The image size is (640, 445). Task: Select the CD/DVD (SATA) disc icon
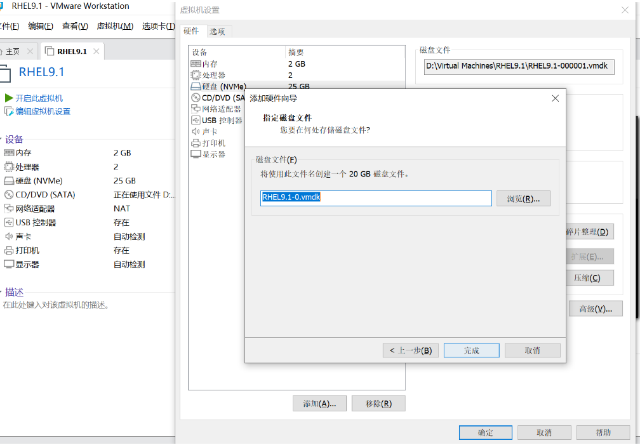tap(9, 195)
